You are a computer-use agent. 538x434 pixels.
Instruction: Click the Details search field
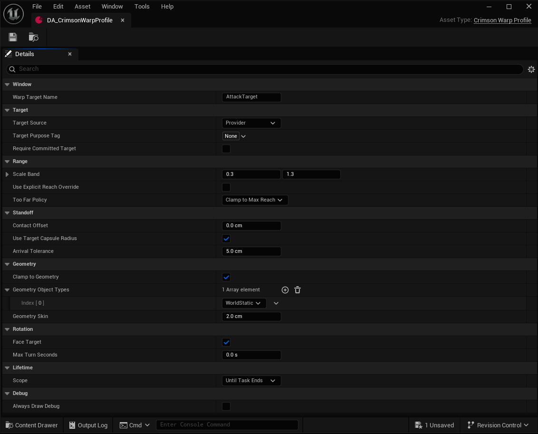tap(265, 69)
